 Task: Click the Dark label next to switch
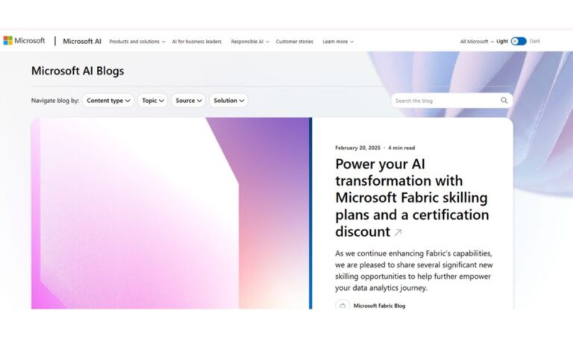pyautogui.click(x=535, y=41)
